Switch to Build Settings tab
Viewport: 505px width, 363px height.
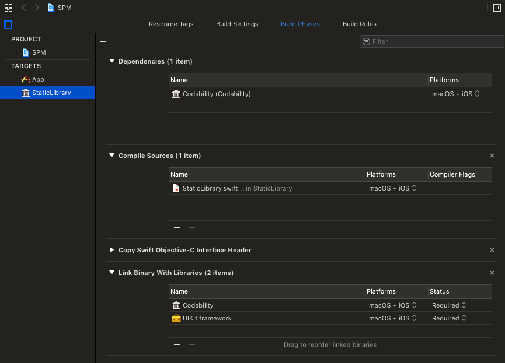(x=237, y=24)
